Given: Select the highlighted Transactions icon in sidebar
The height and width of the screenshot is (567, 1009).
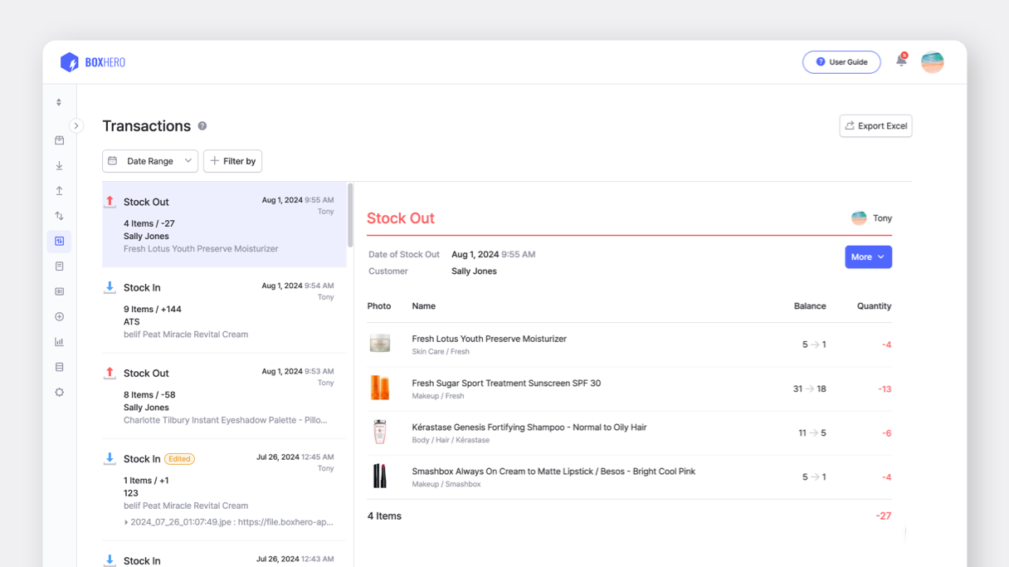Looking at the screenshot, I should tap(59, 241).
